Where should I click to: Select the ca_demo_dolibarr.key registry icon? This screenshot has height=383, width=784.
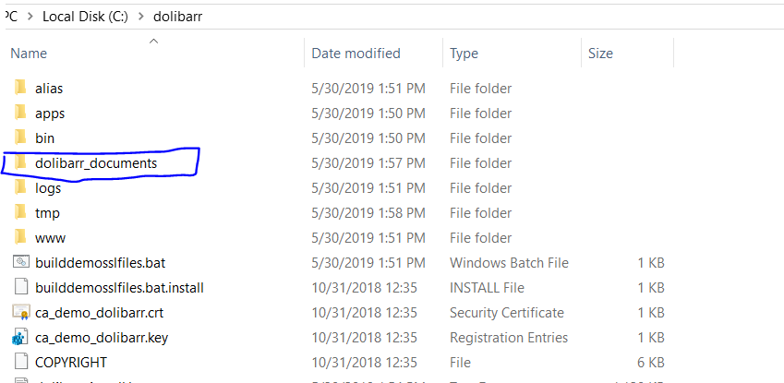pyautogui.click(x=21, y=338)
